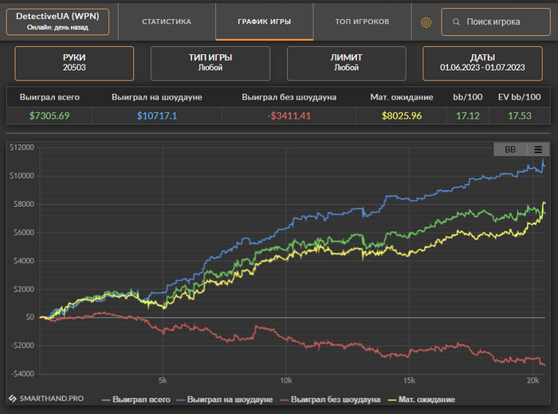Open the 'Руки' 20503 filter
This screenshot has height=414, width=558.
coord(74,63)
